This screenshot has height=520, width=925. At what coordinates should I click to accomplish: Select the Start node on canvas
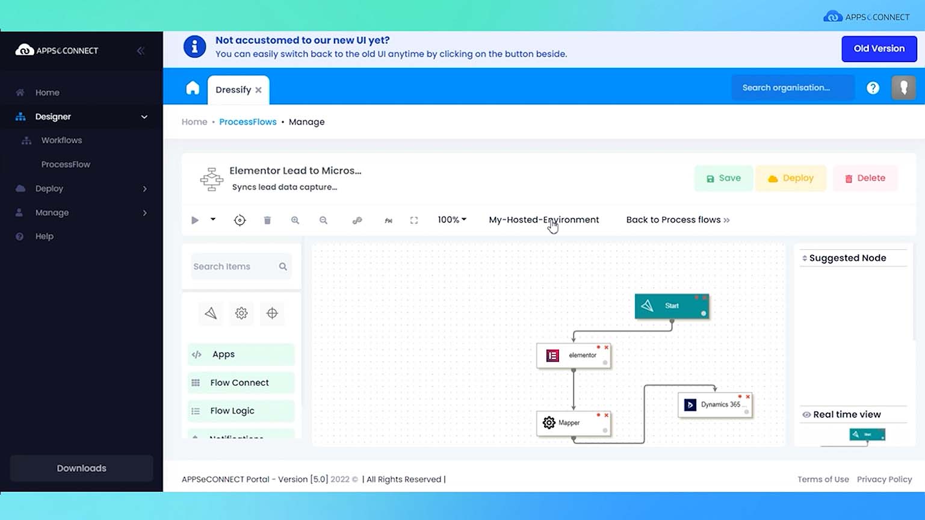[x=672, y=306]
